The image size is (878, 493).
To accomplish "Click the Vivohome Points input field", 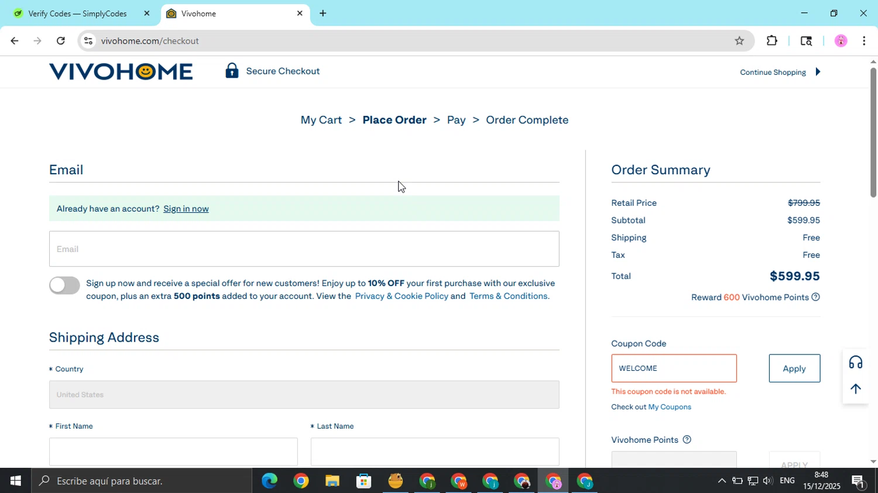I will coord(674,460).
